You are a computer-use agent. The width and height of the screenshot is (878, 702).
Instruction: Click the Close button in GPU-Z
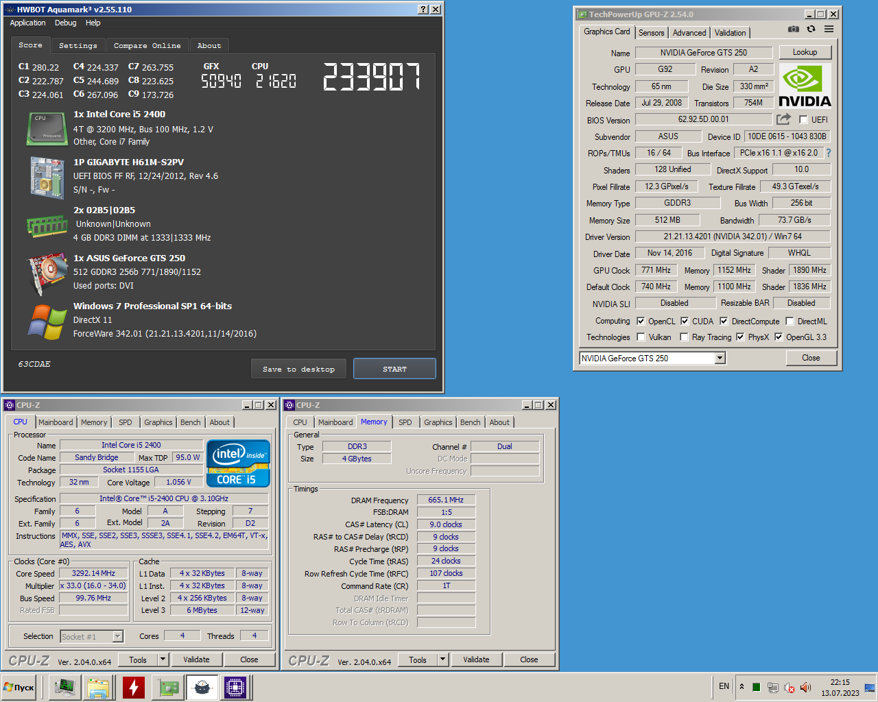811,358
